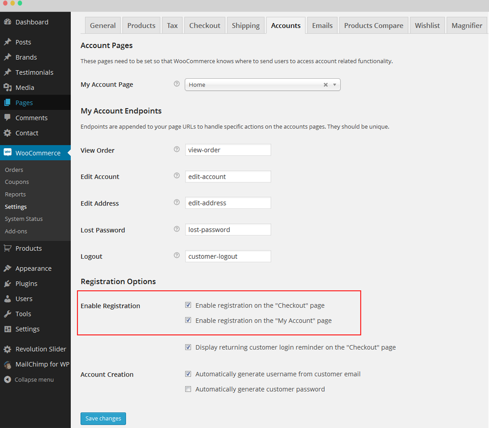Click the Dashboard gauge icon in sidebar

coord(7,22)
